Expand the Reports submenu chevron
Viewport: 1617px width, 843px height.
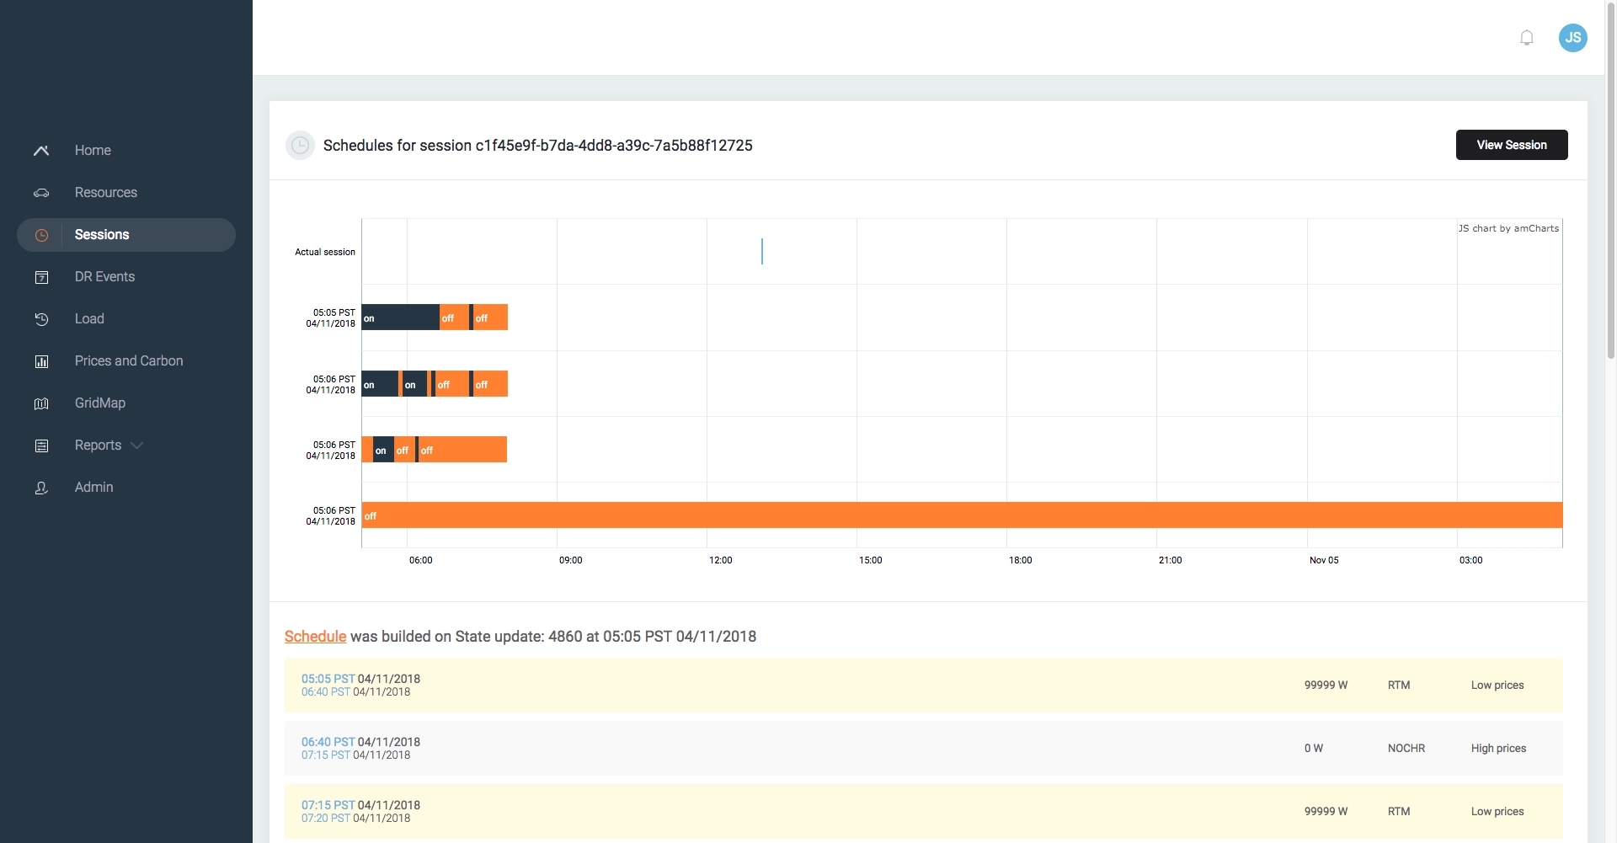137,446
